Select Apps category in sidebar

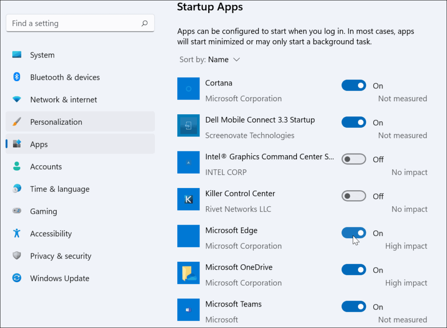click(x=80, y=144)
